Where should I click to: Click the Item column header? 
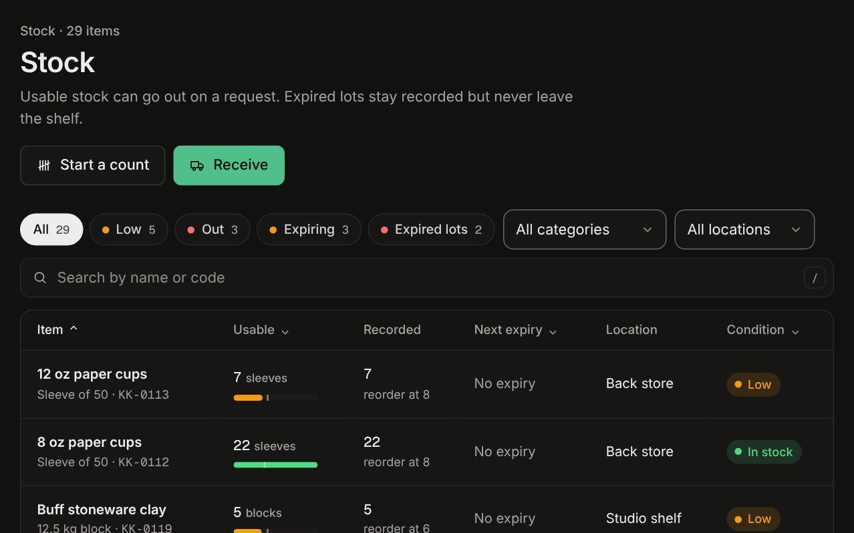point(50,330)
